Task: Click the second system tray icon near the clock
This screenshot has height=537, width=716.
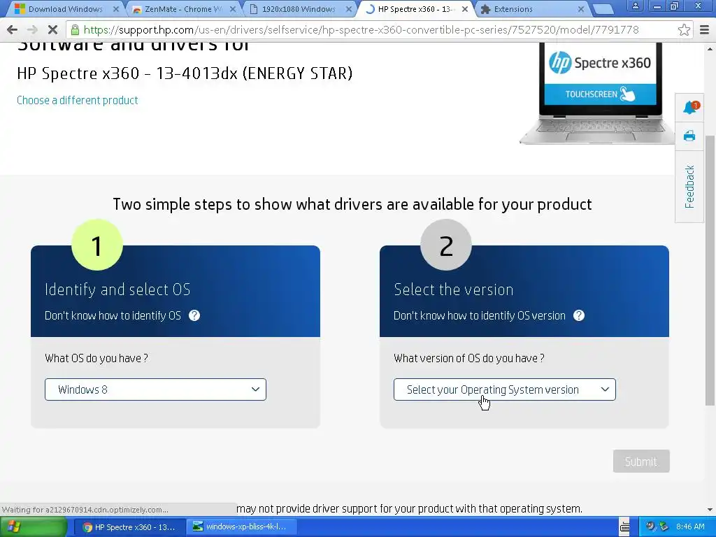Action: point(664,527)
